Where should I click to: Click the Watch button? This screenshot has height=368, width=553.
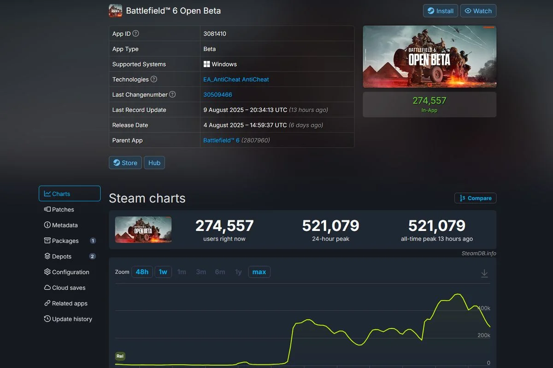(x=478, y=11)
